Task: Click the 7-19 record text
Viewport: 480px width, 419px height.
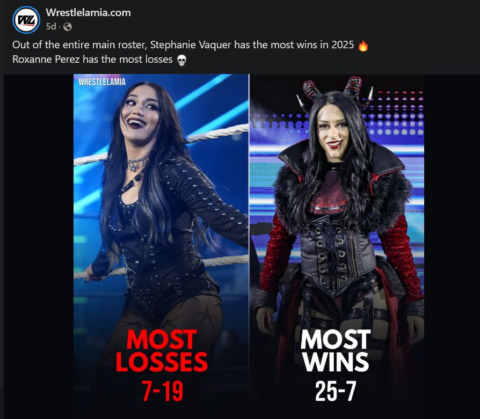Action: tap(163, 391)
